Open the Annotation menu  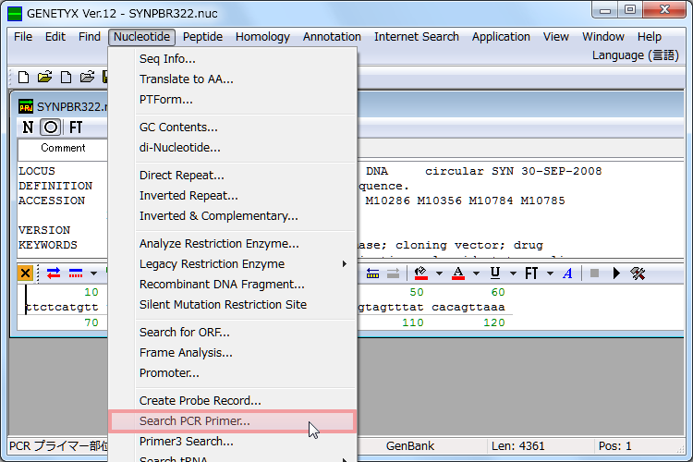332,37
